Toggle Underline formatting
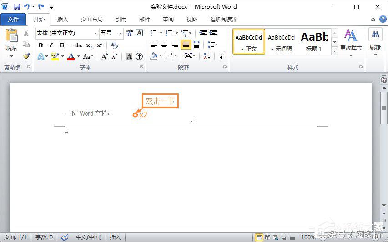Screen dimensions: 388x242 coord(62,45)
